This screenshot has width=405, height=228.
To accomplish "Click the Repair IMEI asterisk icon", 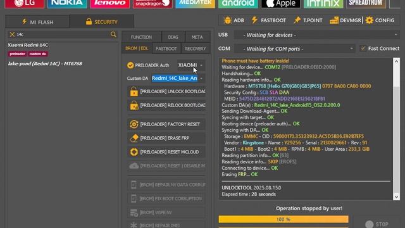I will pyautogui.click(x=134, y=225).
